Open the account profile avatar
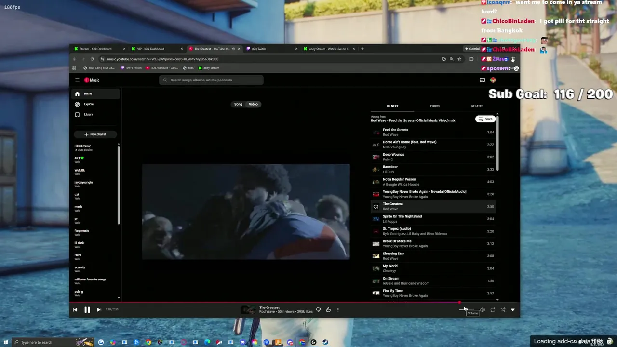The height and width of the screenshot is (347, 617). (493, 80)
